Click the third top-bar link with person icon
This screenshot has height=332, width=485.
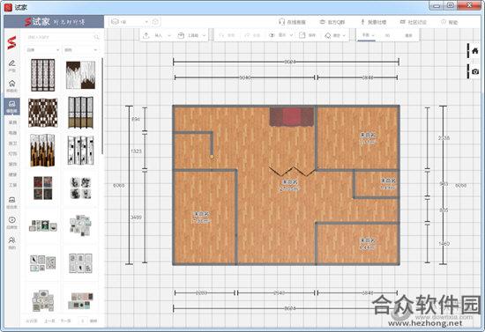[373, 22]
